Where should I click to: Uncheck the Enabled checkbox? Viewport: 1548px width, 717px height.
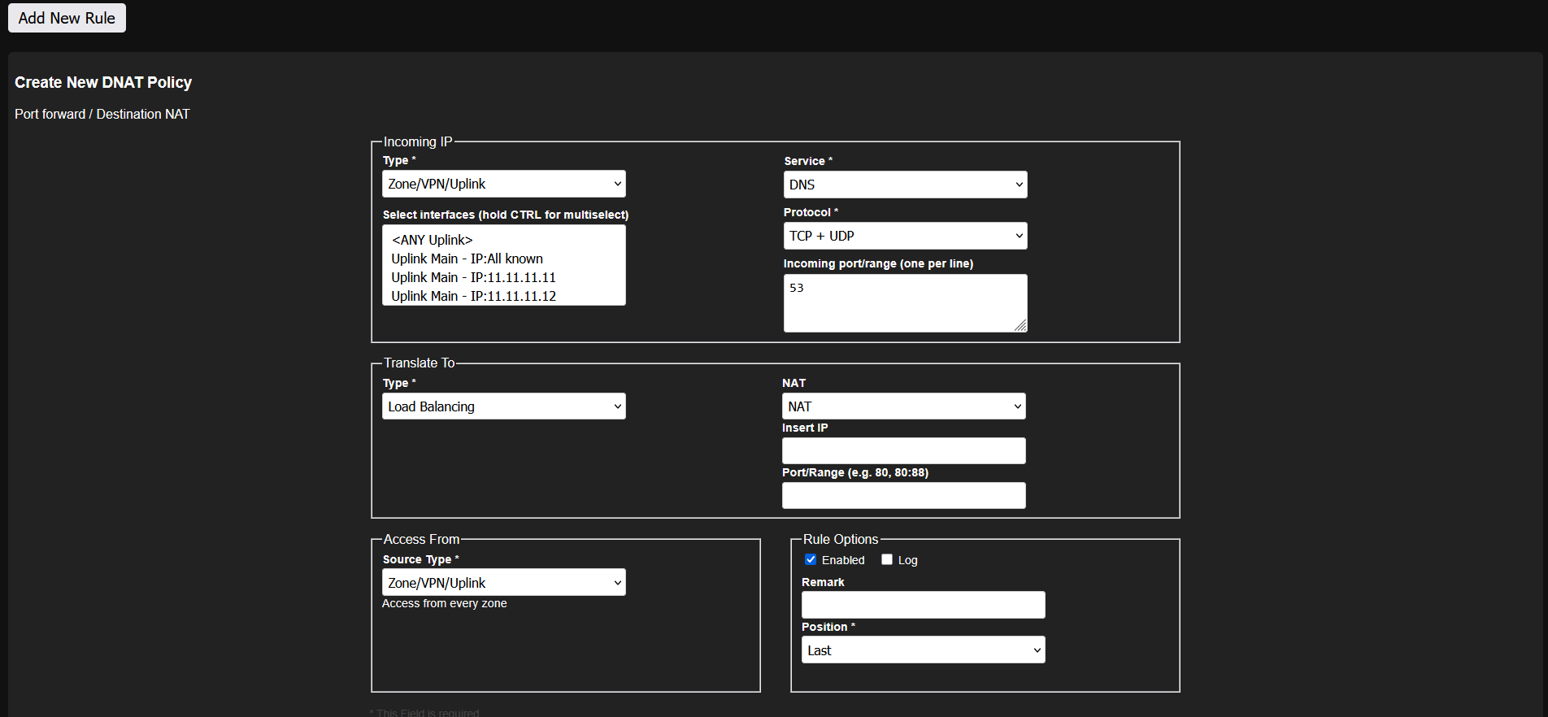tap(811, 559)
